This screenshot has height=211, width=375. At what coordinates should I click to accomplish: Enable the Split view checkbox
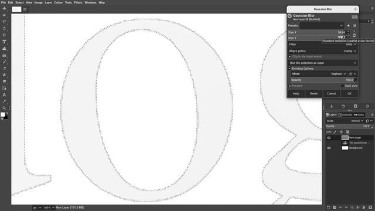[x=342, y=86]
